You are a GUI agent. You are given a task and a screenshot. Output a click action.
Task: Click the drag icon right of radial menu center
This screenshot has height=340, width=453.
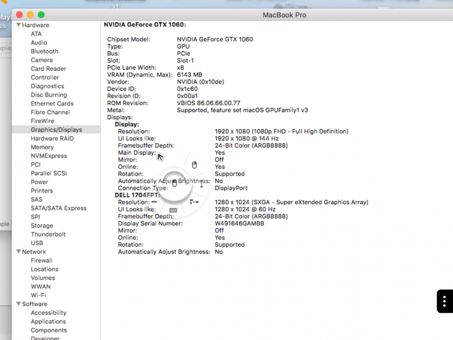pos(194,202)
